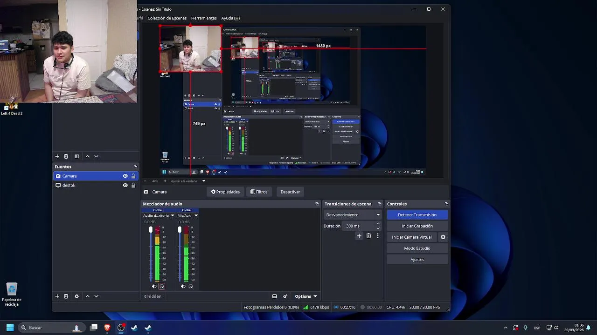Open OBS Studio taskbar icon
The width and height of the screenshot is (597, 335).
(121, 328)
